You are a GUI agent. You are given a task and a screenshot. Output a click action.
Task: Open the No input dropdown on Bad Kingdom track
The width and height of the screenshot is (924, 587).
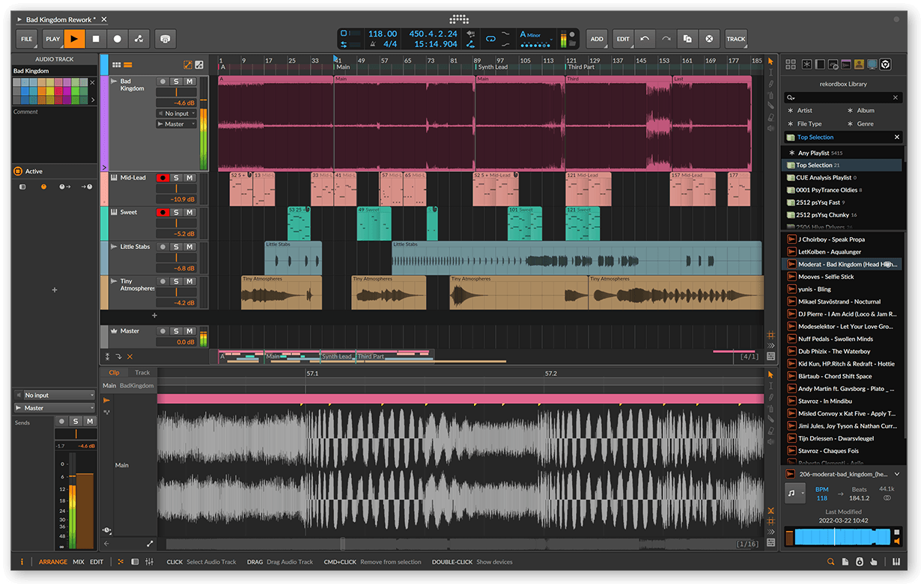point(177,114)
